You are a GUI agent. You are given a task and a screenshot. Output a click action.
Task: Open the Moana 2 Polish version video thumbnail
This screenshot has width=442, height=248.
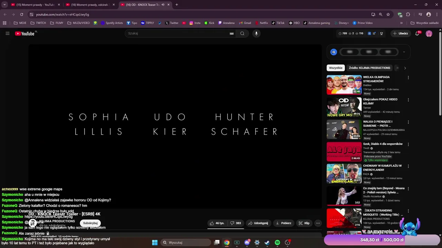[344, 196]
